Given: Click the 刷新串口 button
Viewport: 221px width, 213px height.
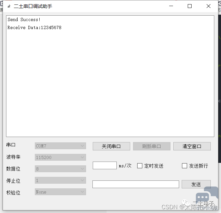Looking at the screenshot, I should (152, 146).
